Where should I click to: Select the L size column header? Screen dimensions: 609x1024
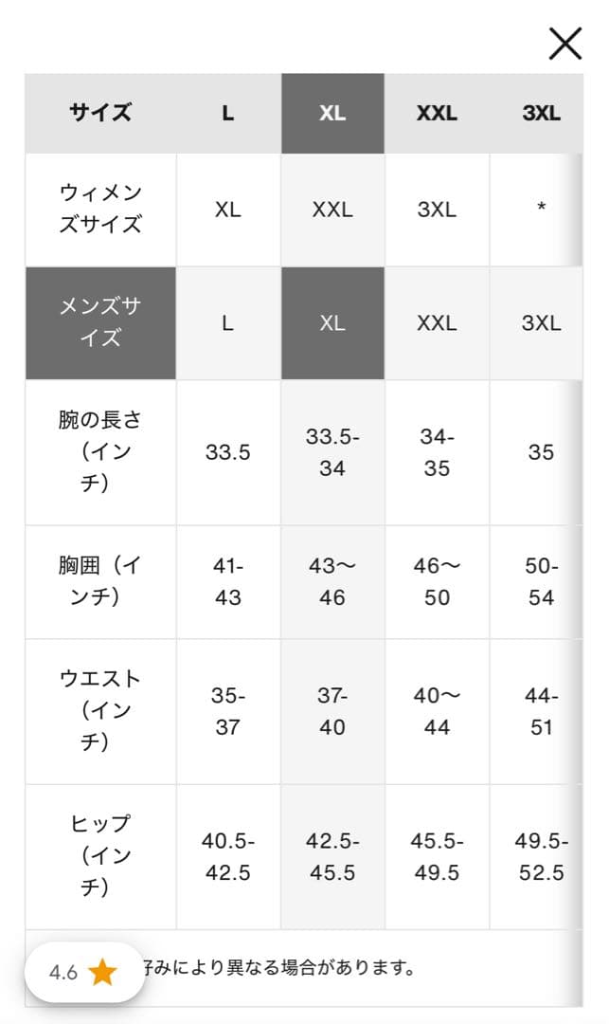[227, 113]
